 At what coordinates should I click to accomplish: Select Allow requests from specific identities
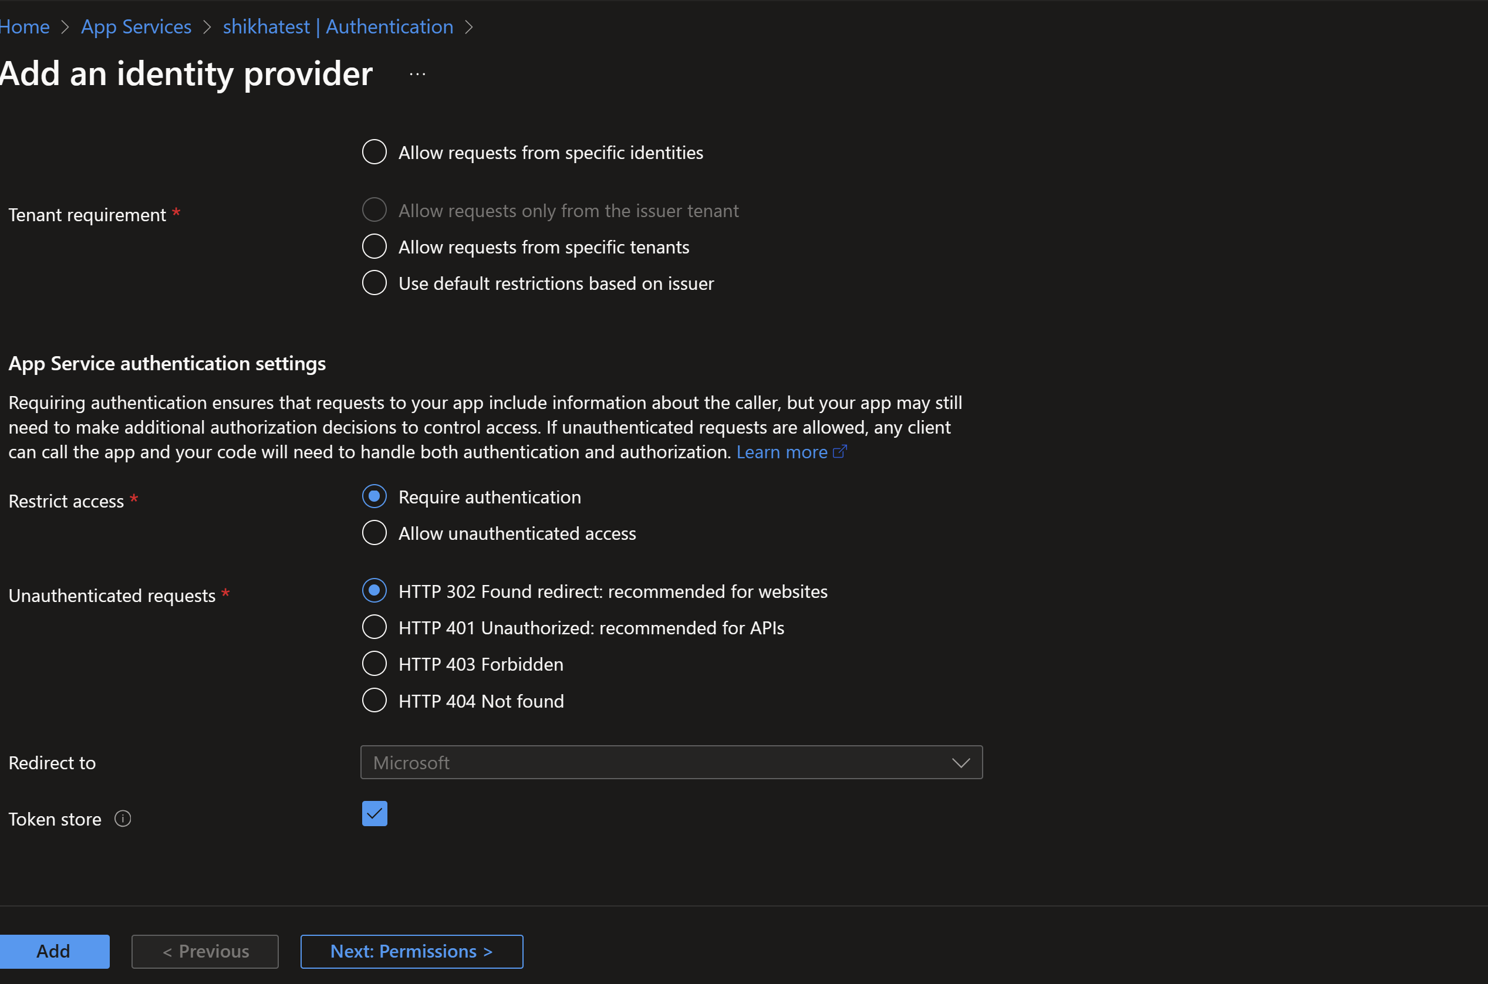tap(374, 151)
